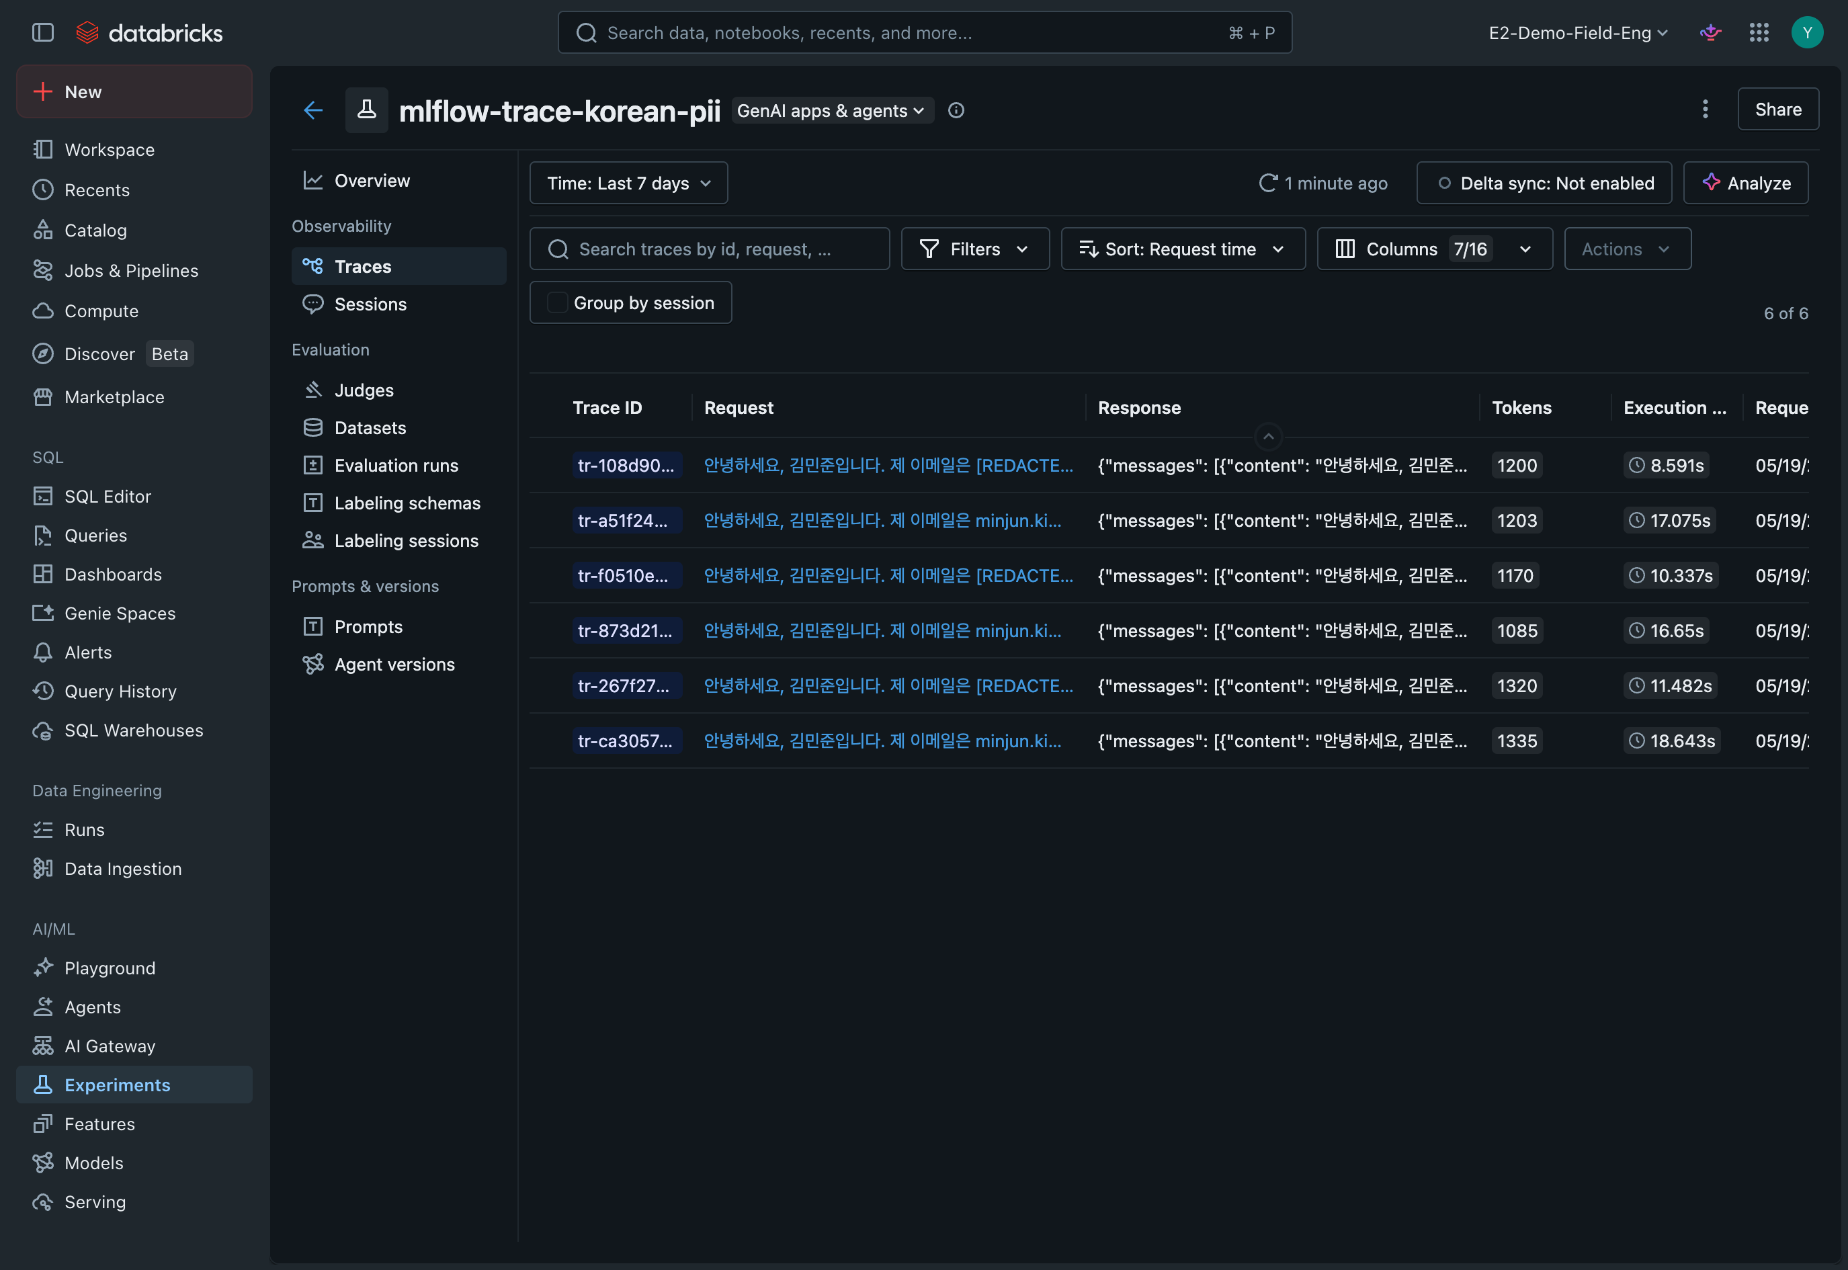Collapse the table header chevron-up handle
The width and height of the screenshot is (1848, 1270).
(1269, 436)
